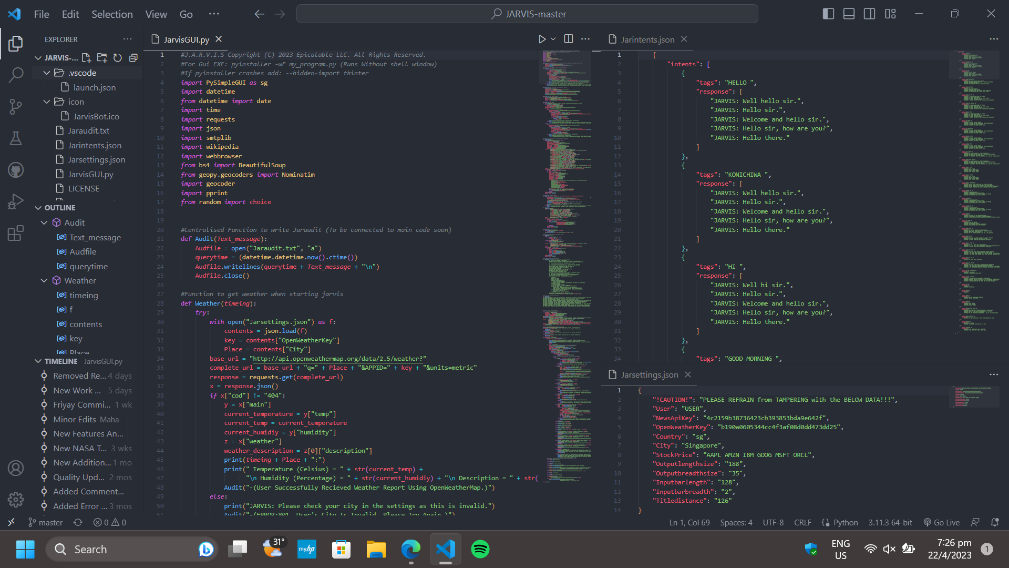Open the Accounts menu icon
Screen dimensions: 1009x568
click(16, 468)
